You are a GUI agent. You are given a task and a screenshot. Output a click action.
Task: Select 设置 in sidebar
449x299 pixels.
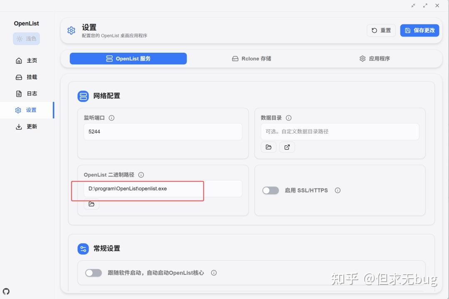pyautogui.click(x=26, y=110)
